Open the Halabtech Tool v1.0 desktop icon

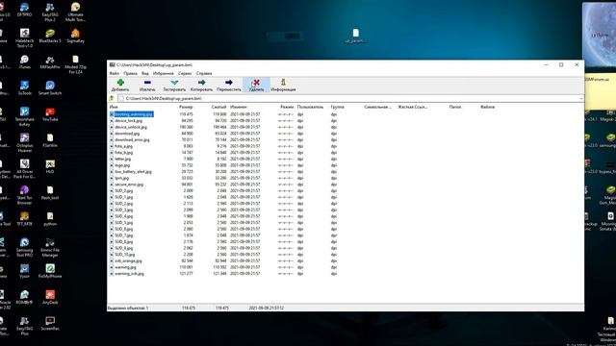coord(24,38)
